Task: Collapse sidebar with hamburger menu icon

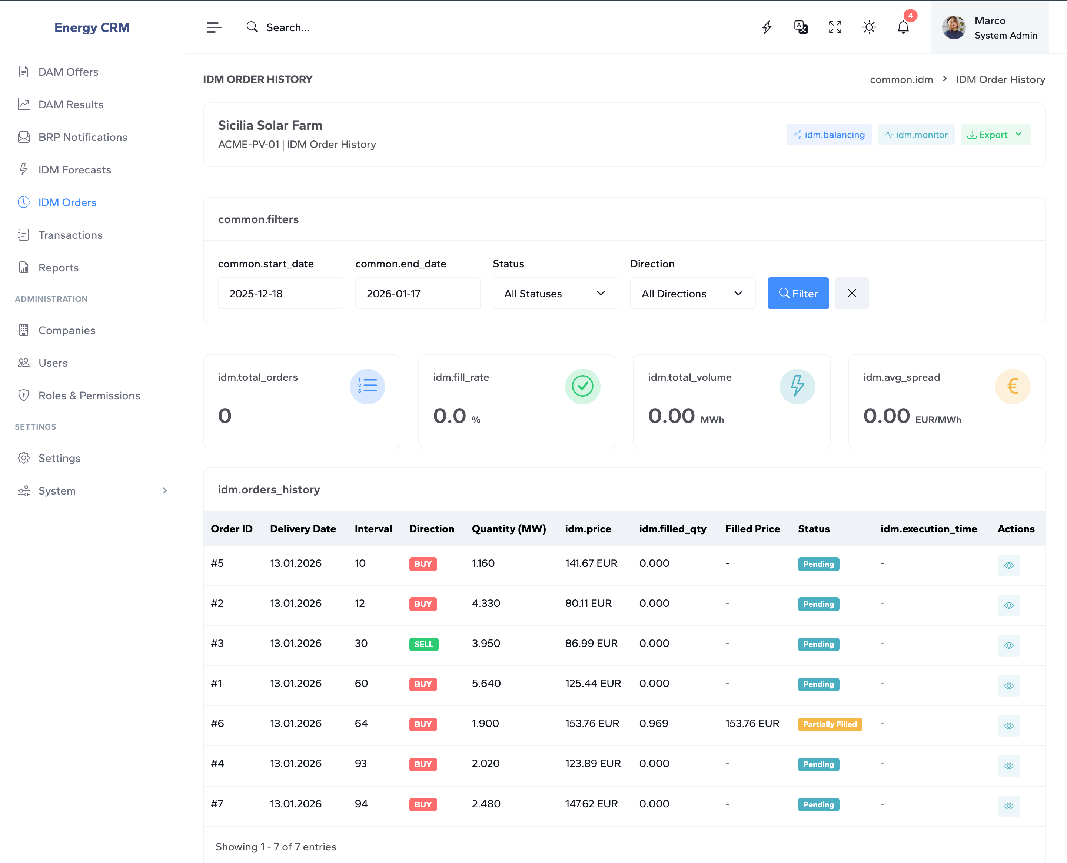Action: [214, 27]
